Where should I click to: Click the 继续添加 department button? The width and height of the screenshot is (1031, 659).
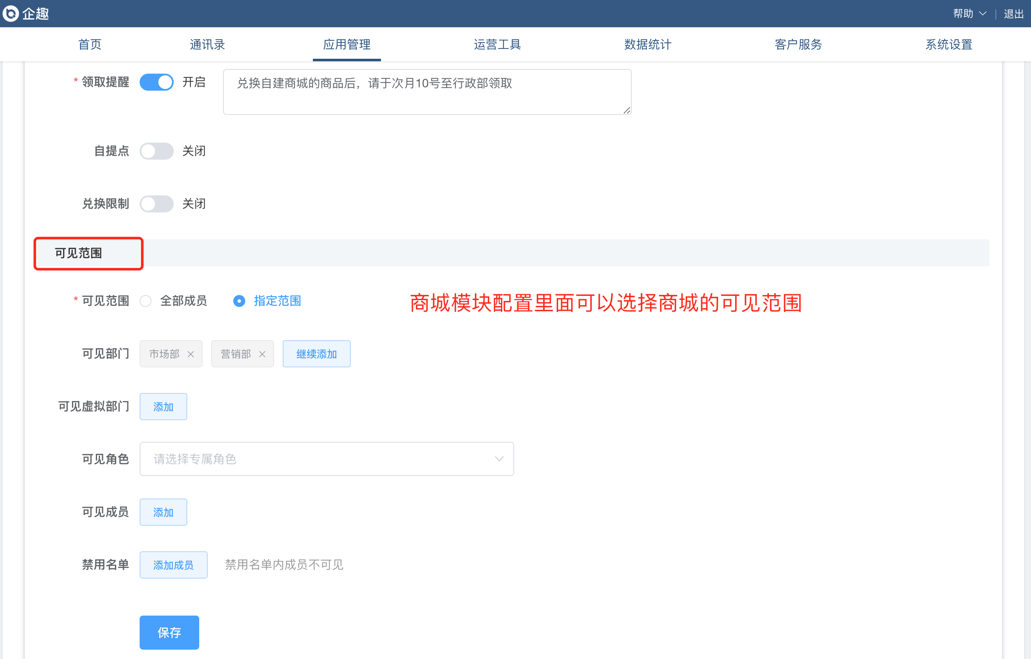[x=316, y=354]
